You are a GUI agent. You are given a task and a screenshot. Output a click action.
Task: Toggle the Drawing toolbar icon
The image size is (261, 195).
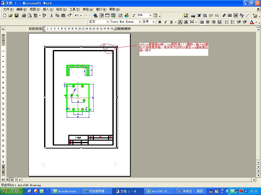126,15
